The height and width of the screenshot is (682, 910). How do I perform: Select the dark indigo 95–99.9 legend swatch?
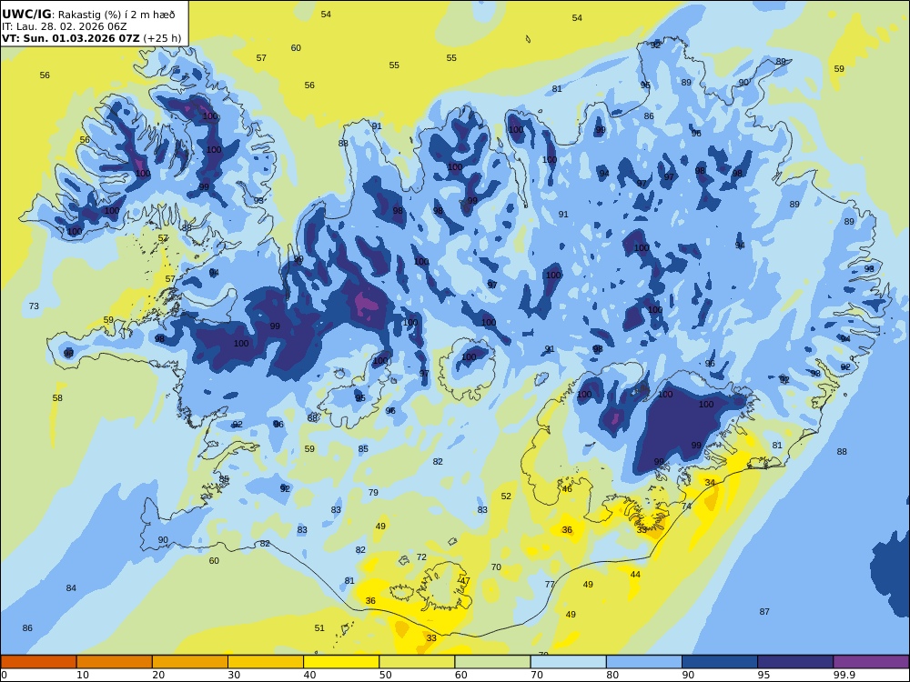pos(795,662)
